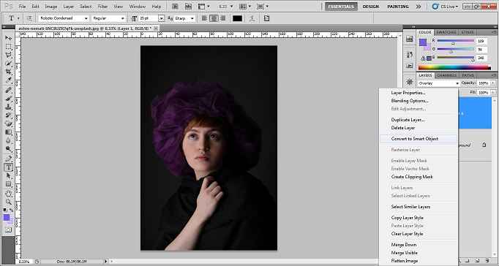Open the CS Live menu button
This screenshot has height=266, width=499.
click(446, 7)
